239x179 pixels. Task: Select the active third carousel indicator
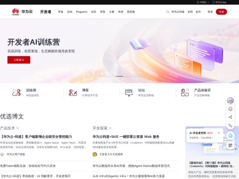tap(119, 76)
